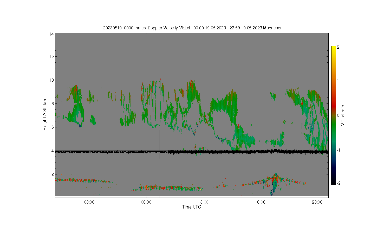Click the height tick label 12

click(x=51, y=57)
